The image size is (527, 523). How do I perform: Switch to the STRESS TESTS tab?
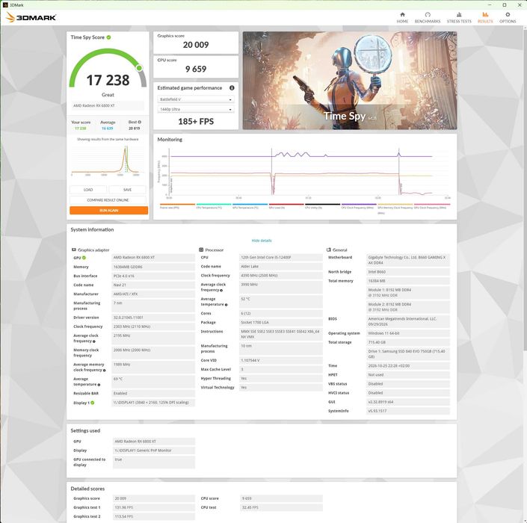click(x=459, y=18)
